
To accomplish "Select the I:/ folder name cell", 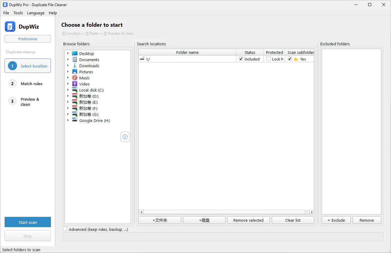I will [x=187, y=59].
